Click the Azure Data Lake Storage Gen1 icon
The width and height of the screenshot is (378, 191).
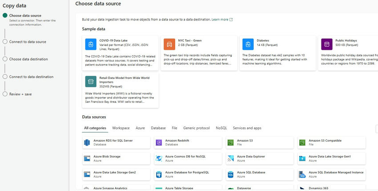(x=302, y=158)
